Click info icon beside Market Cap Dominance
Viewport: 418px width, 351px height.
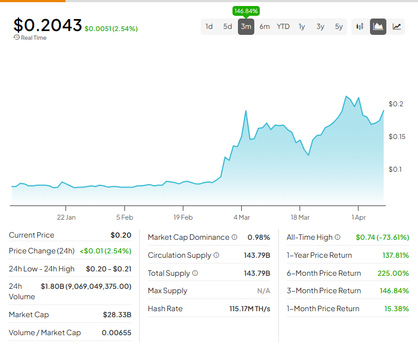point(234,237)
